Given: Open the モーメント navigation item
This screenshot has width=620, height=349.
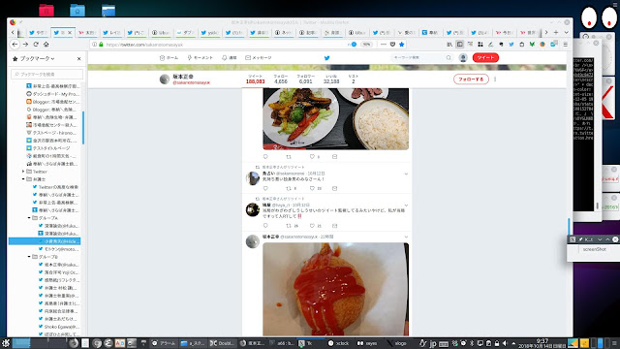Looking at the screenshot, I should click(201, 58).
